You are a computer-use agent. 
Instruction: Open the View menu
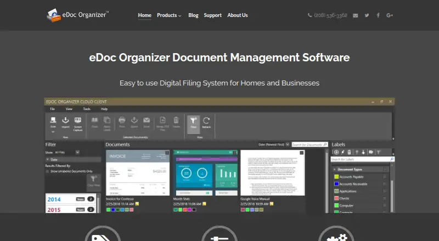point(69,109)
